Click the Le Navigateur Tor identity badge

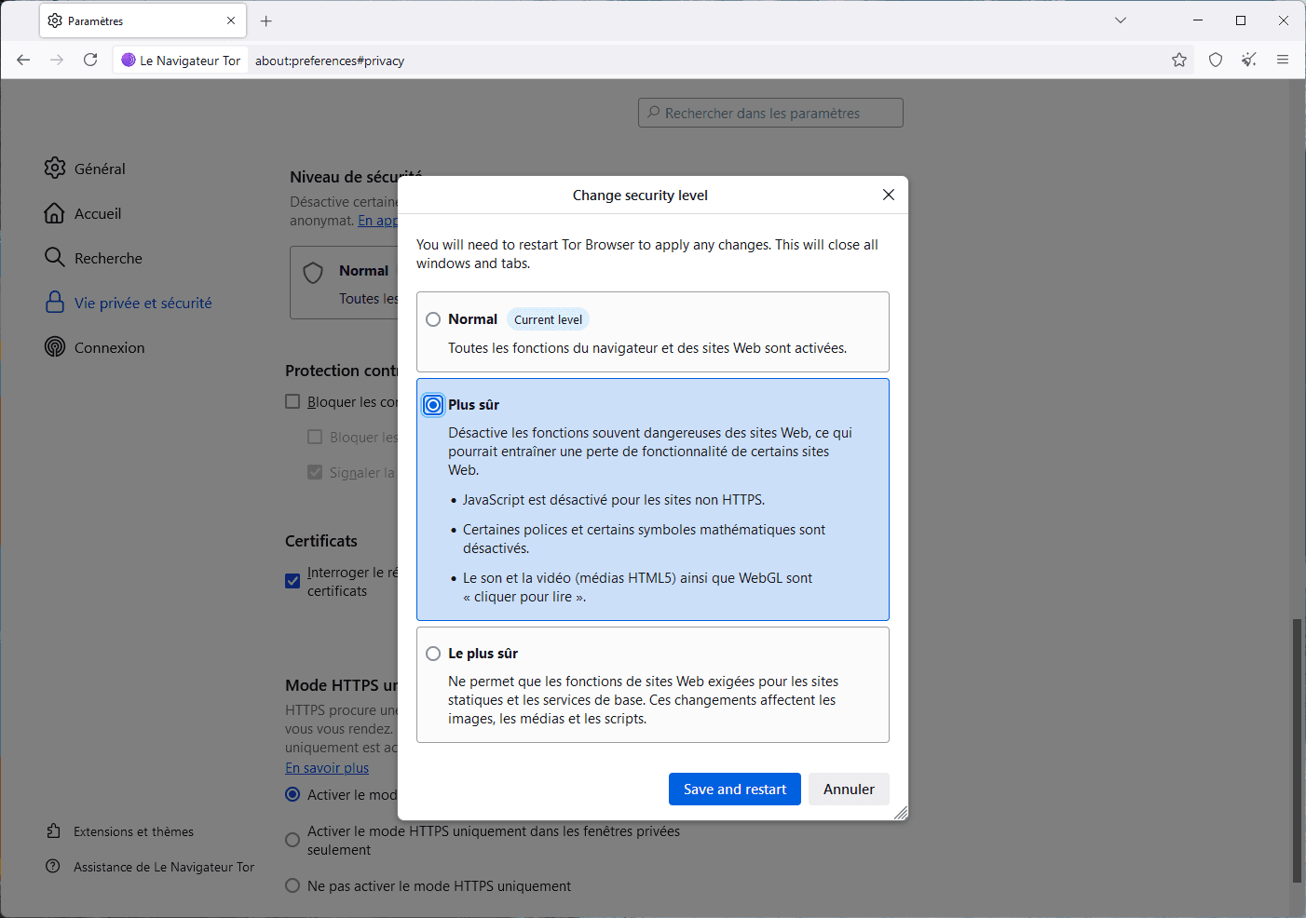point(181,61)
